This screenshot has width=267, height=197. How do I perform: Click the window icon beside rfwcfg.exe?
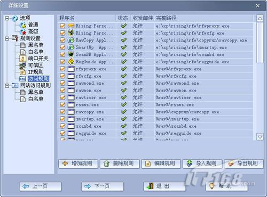71,76
